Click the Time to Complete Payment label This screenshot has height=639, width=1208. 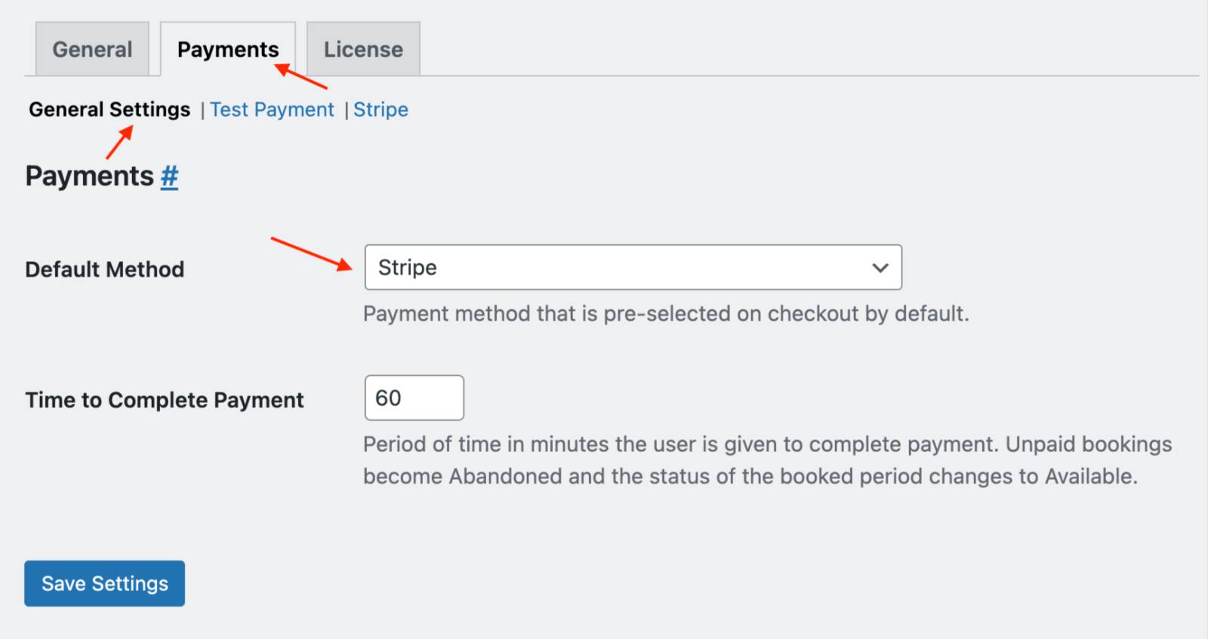[165, 400]
